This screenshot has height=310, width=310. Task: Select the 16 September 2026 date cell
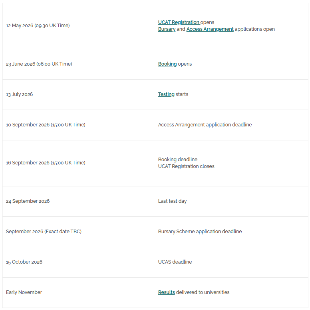point(46,163)
